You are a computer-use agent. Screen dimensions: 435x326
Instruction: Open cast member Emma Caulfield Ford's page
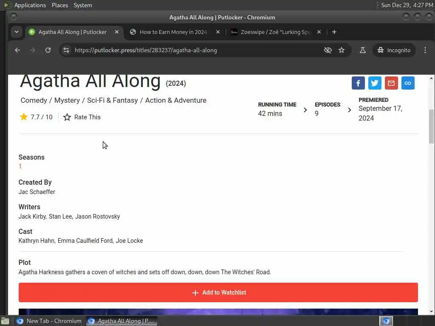tap(85, 241)
